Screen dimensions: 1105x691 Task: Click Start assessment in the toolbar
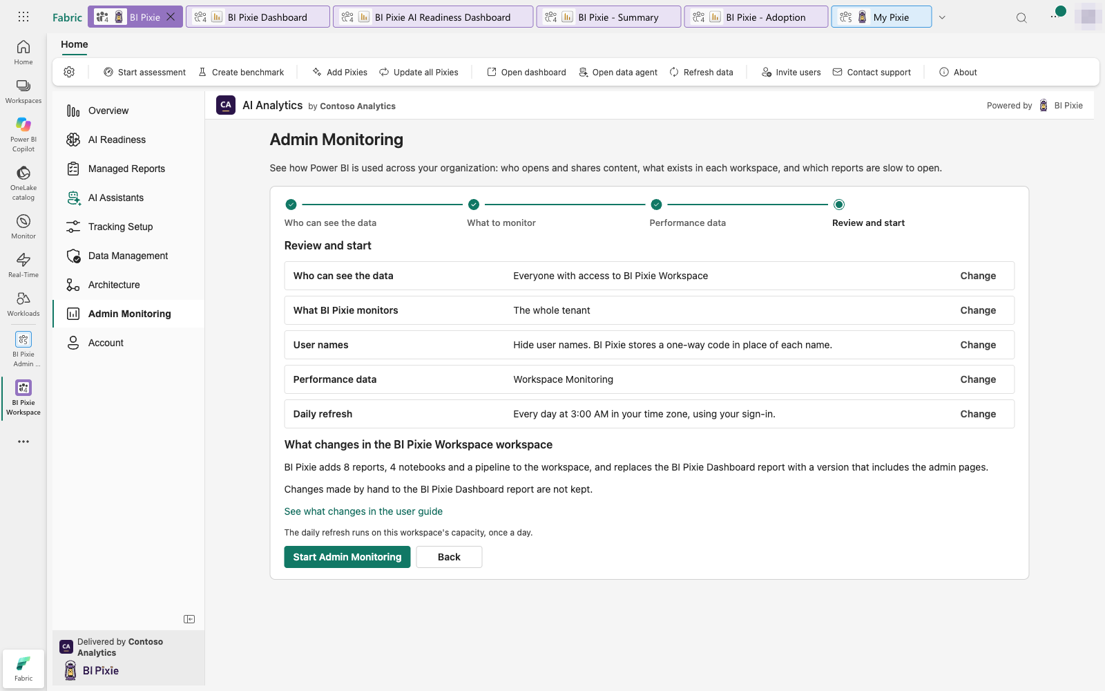pyautogui.click(x=144, y=72)
